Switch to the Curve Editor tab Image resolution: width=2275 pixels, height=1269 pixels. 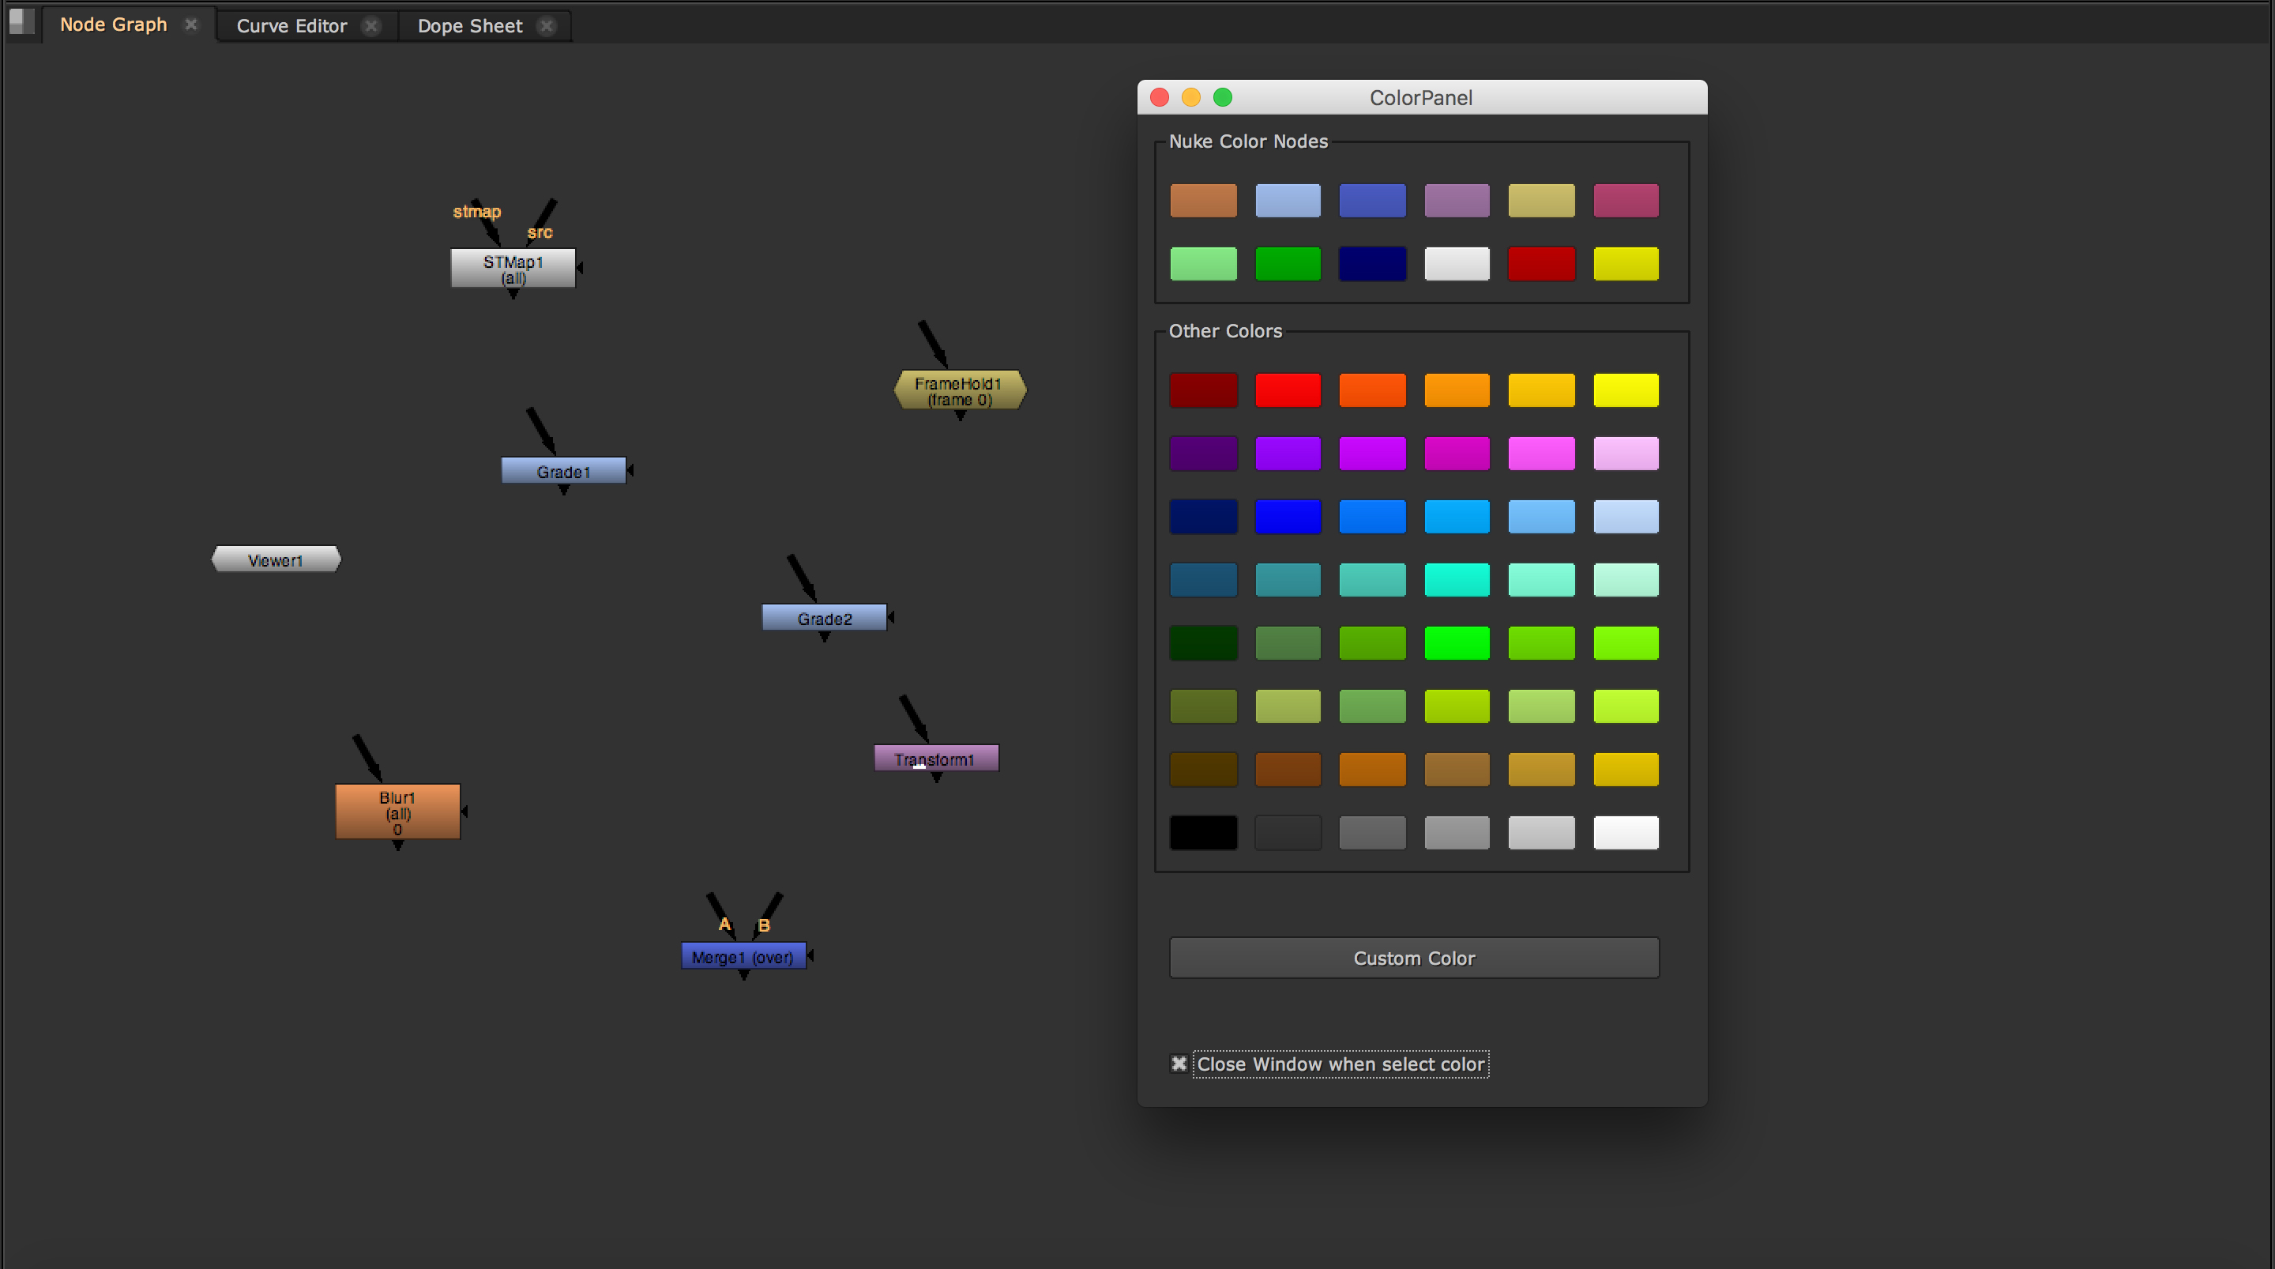tap(291, 25)
